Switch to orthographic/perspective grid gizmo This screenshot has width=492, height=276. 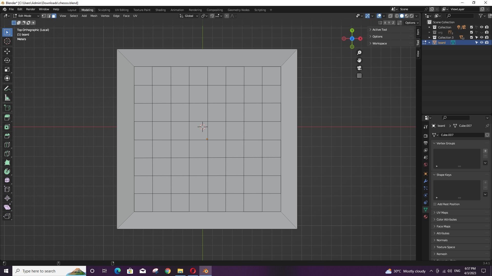[359, 76]
